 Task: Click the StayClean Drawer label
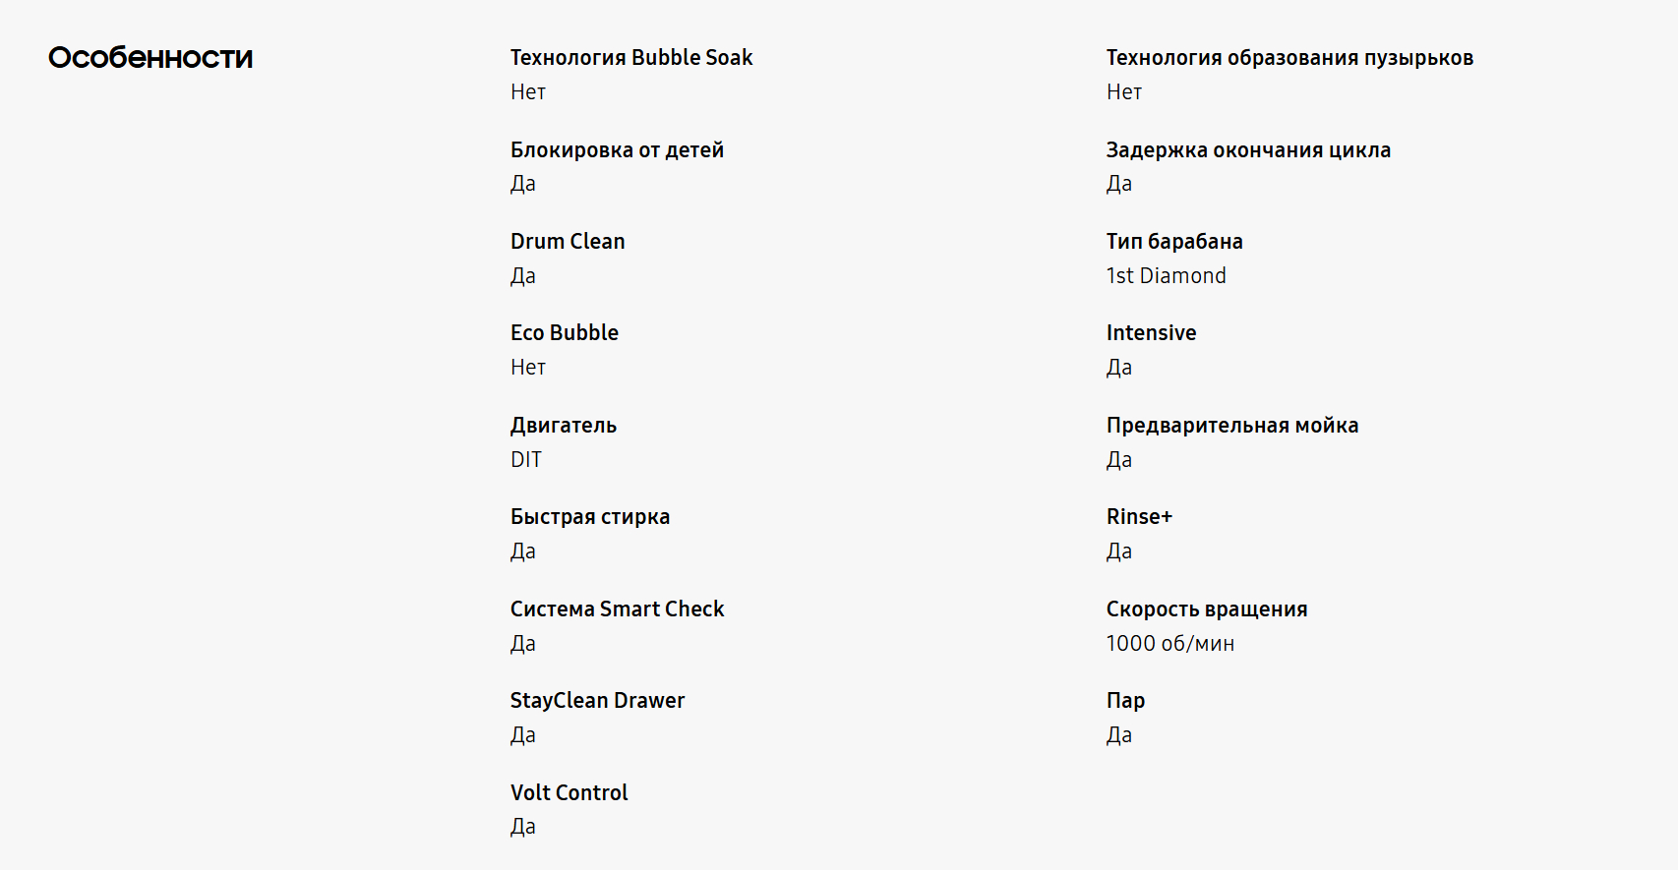[x=597, y=701]
